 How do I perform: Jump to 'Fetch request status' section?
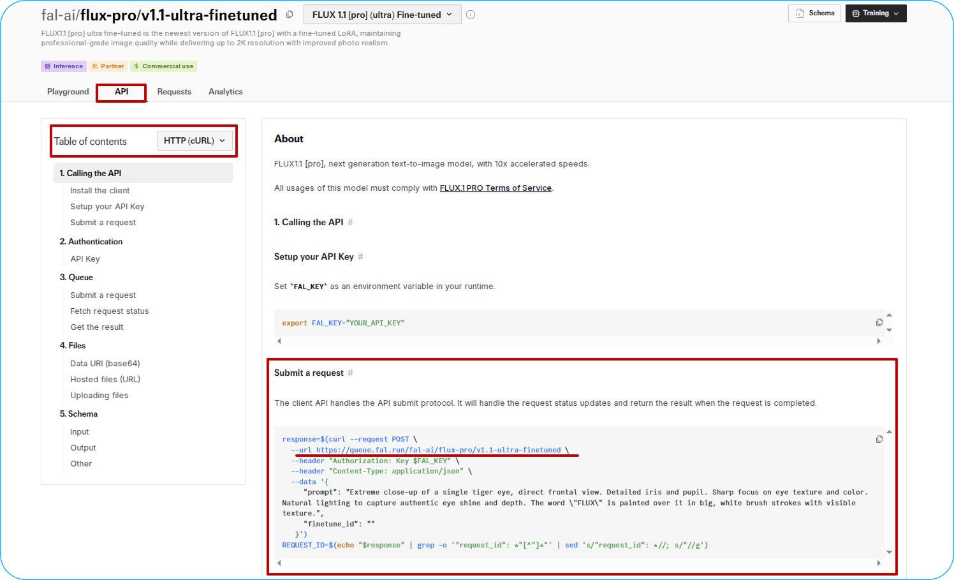[x=110, y=311]
